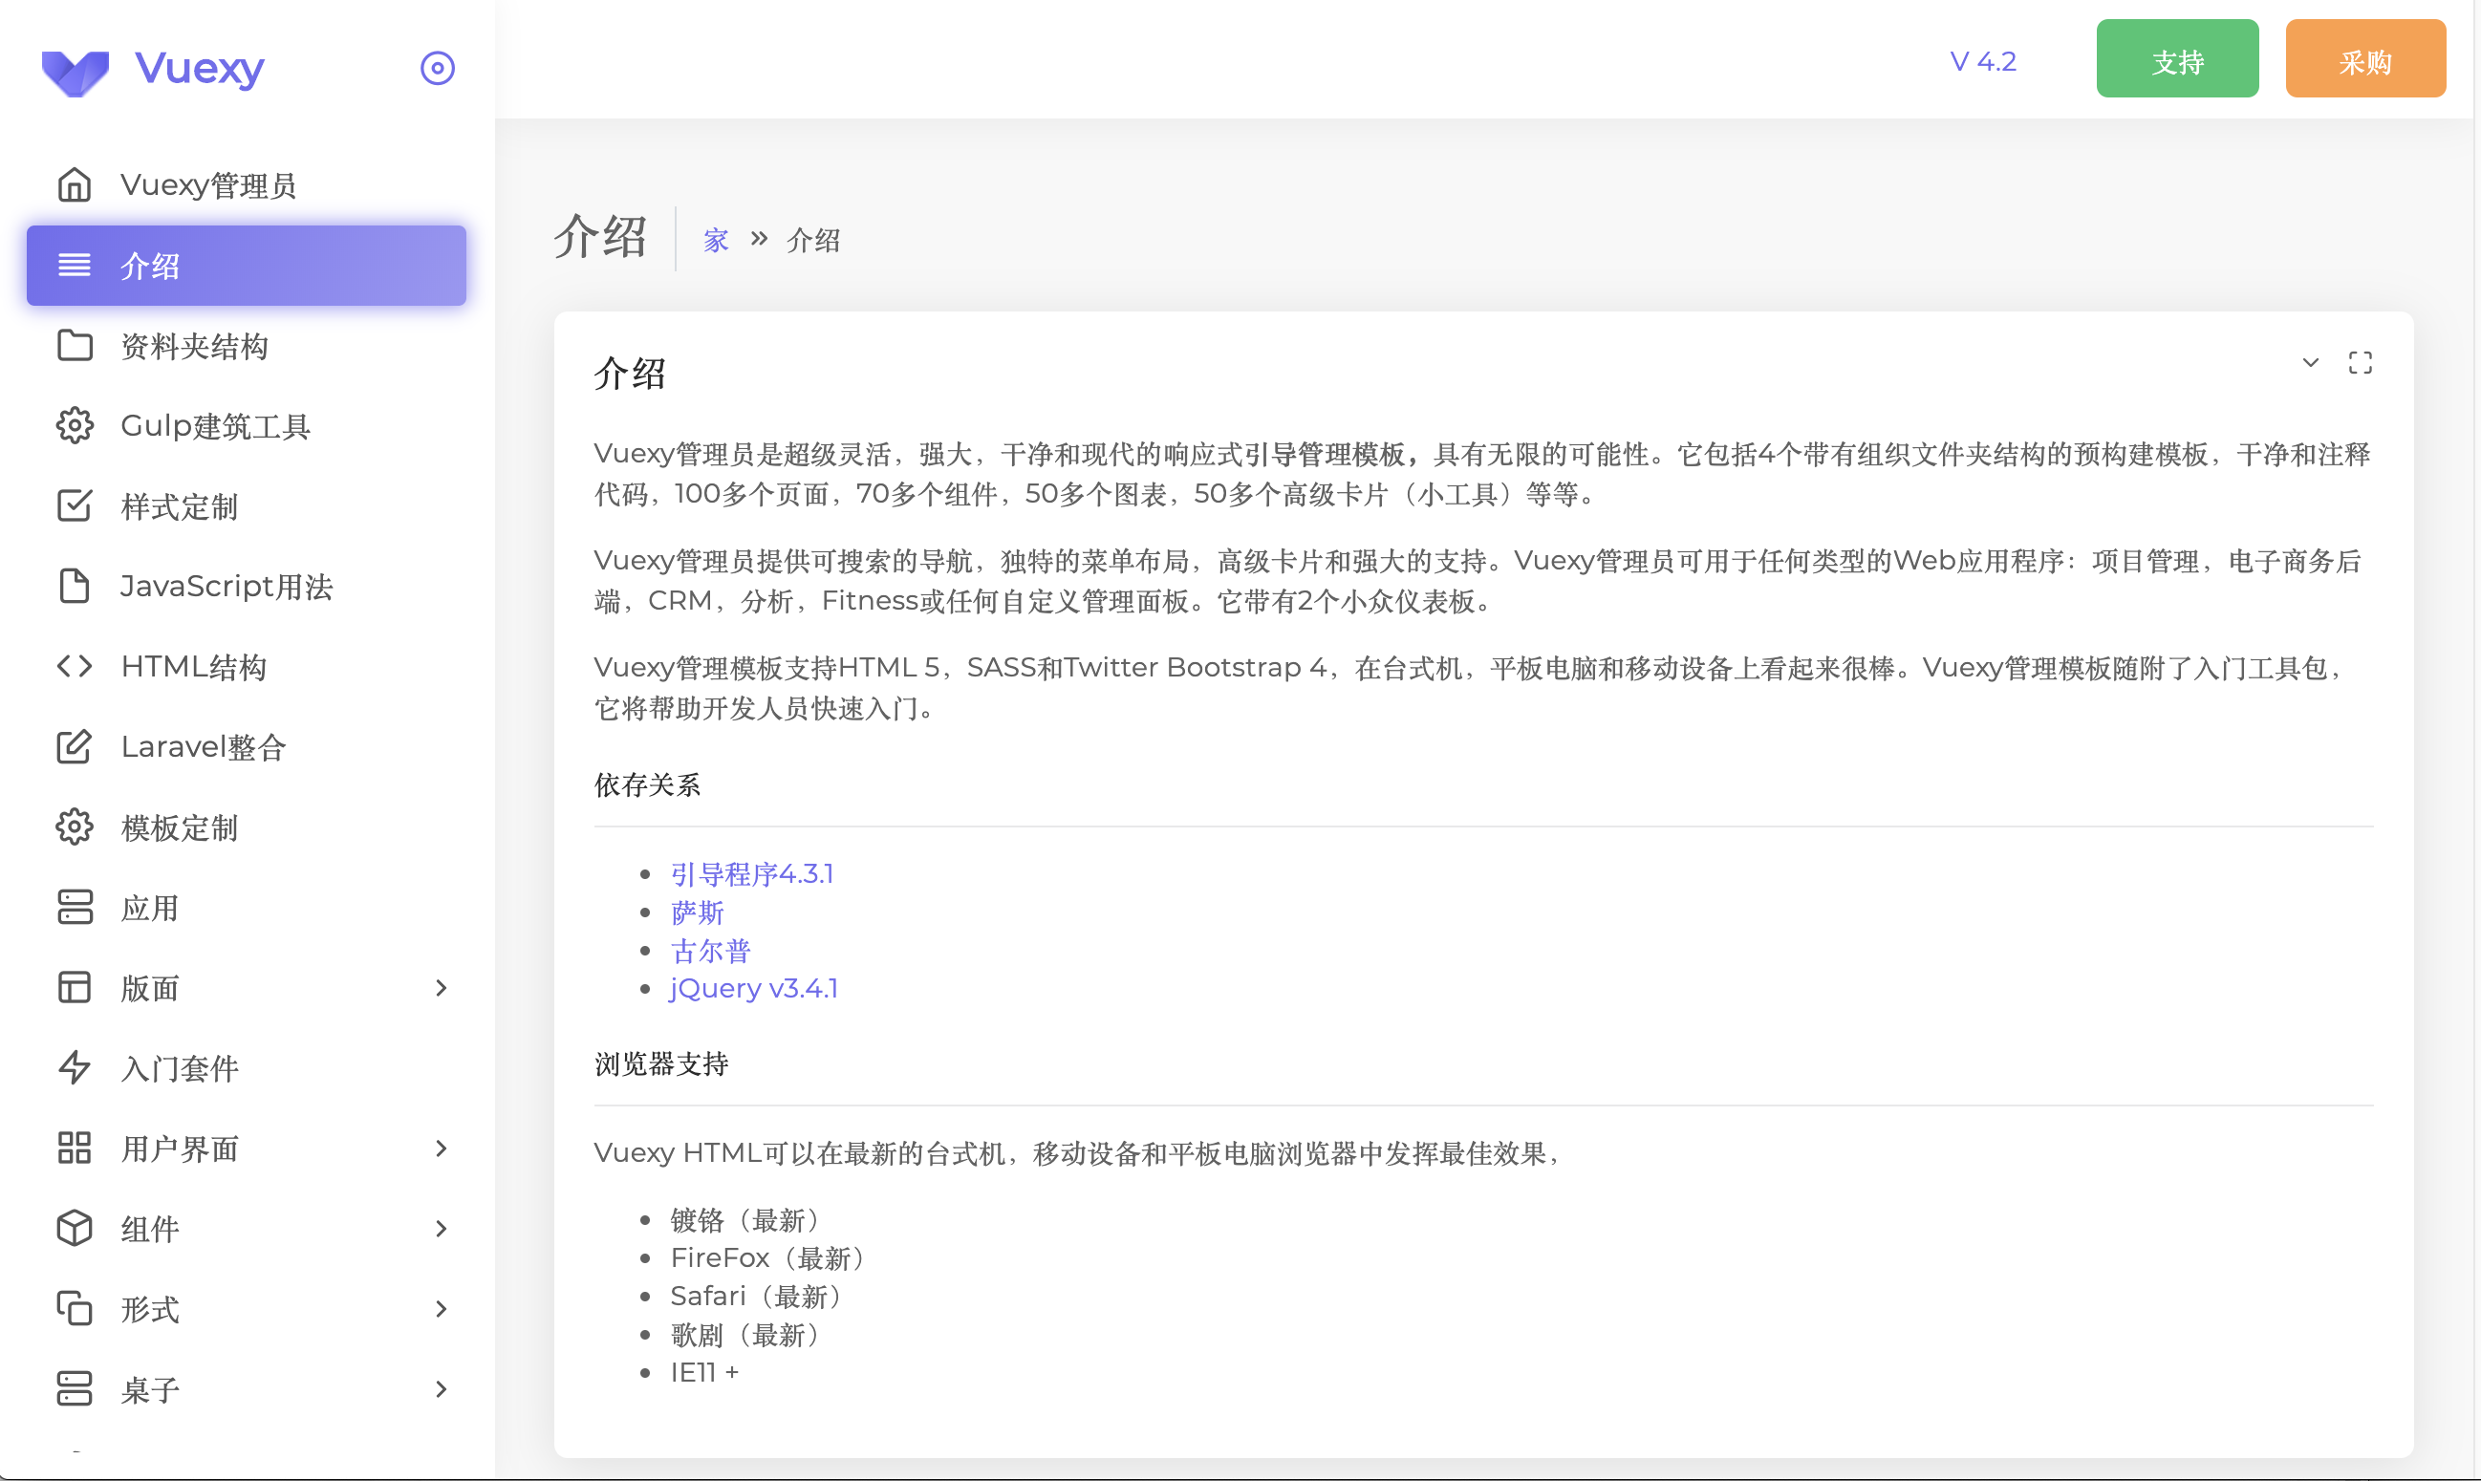Click the code brackets icon for HTML结构
Screen dimensions: 2481x1481
tap(75, 666)
